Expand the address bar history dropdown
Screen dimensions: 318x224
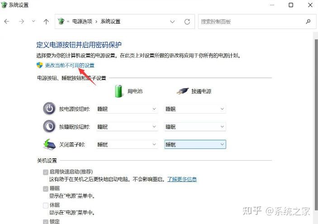[x=172, y=22]
